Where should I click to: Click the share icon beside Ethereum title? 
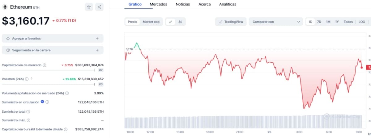coord(99,7)
